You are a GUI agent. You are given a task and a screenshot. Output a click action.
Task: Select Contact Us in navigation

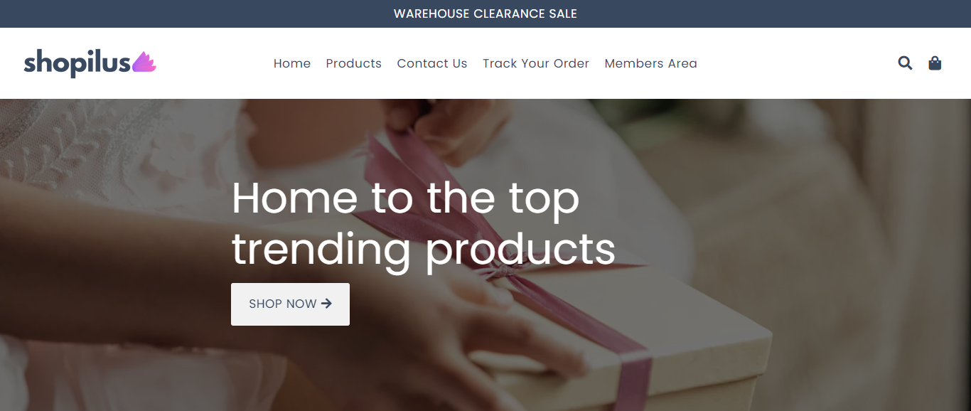(432, 63)
